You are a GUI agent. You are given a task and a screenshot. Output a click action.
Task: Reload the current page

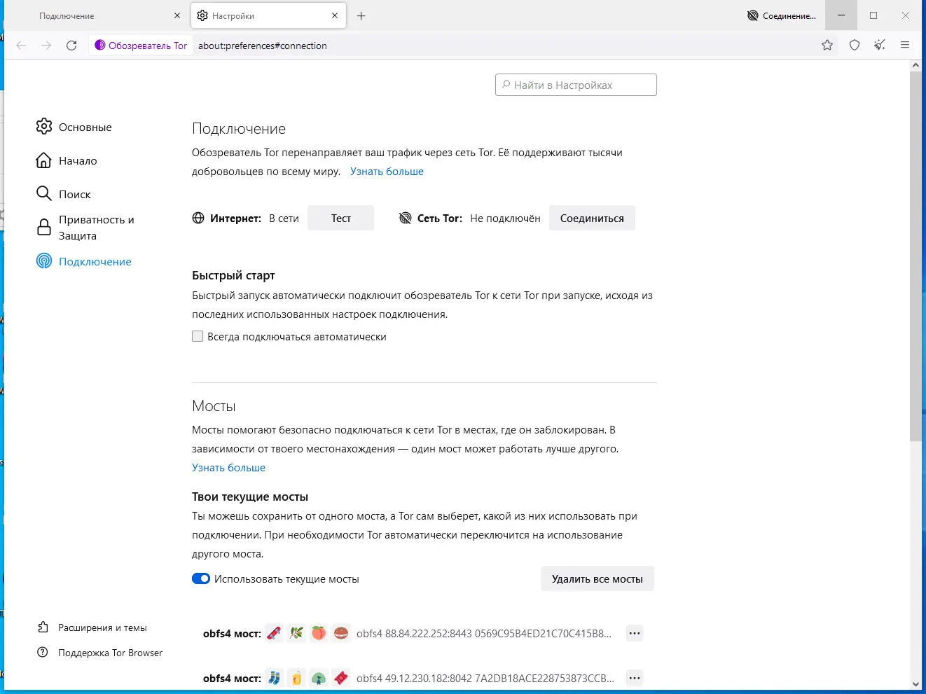pyautogui.click(x=71, y=46)
